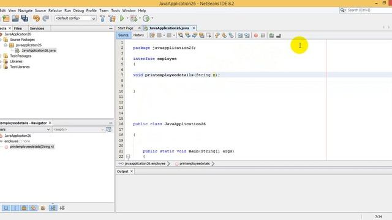Click the New Project toolbar icon
392x220 pixels.
click(6, 18)
